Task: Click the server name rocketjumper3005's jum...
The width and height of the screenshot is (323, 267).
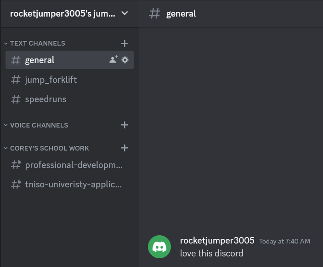Action: (x=62, y=14)
